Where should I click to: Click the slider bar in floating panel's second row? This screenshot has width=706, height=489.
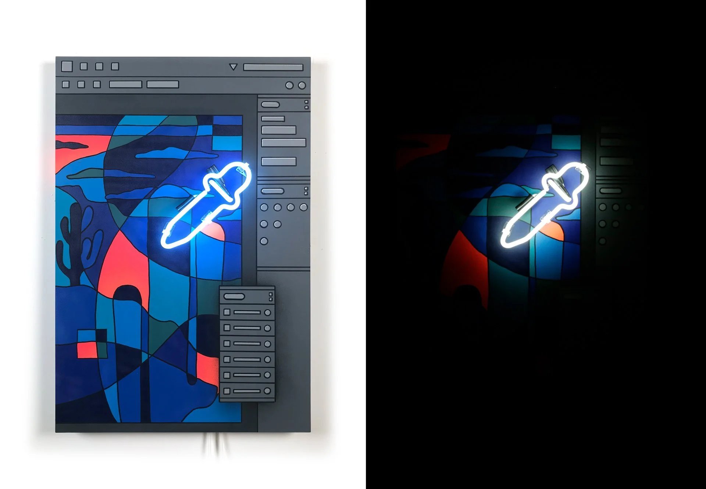pos(247,328)
